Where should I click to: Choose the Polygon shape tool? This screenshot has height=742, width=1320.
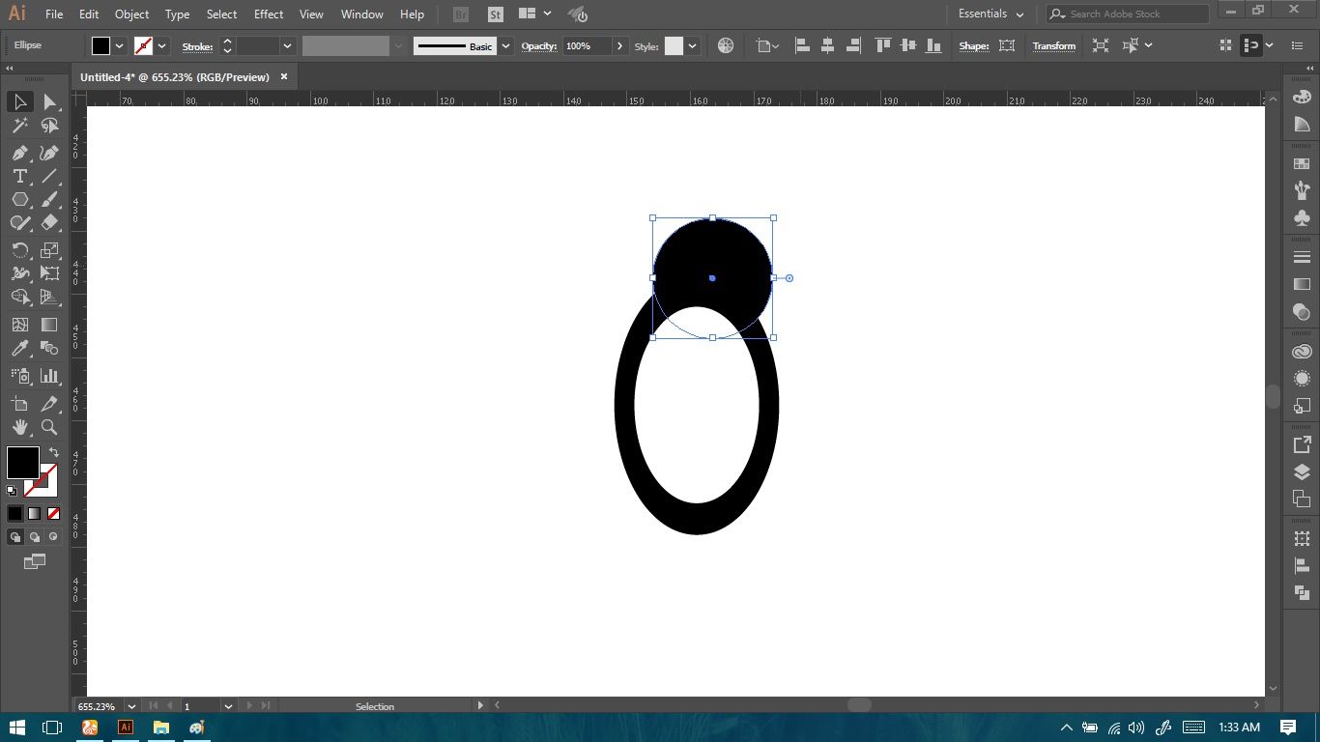click(x=19, y=199)
